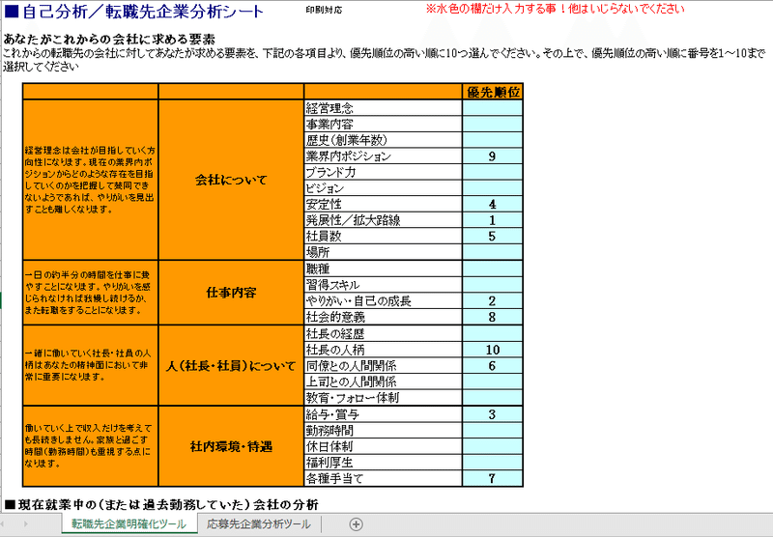Viewport: 773px width, 537px height.
Task: Select the priority cell showing 6 for 同僚との人間関係
Action: (493, 365)
